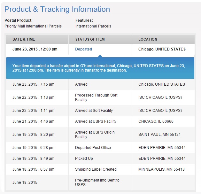Image resolution: width=201 pixels, height=194 pixels.
Task: Click the blue departure details message panel
Action: (x=100, y=68)
